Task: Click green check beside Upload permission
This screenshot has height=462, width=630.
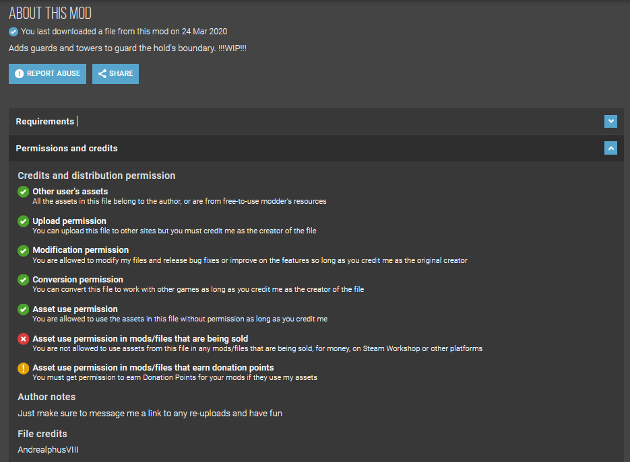Action: click(x=24, y=221)
